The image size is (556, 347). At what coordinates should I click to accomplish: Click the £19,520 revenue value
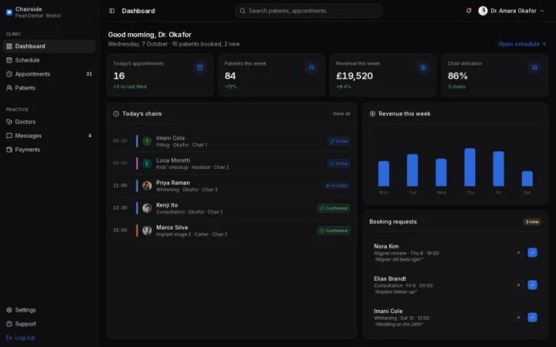(x=354, y=76)
